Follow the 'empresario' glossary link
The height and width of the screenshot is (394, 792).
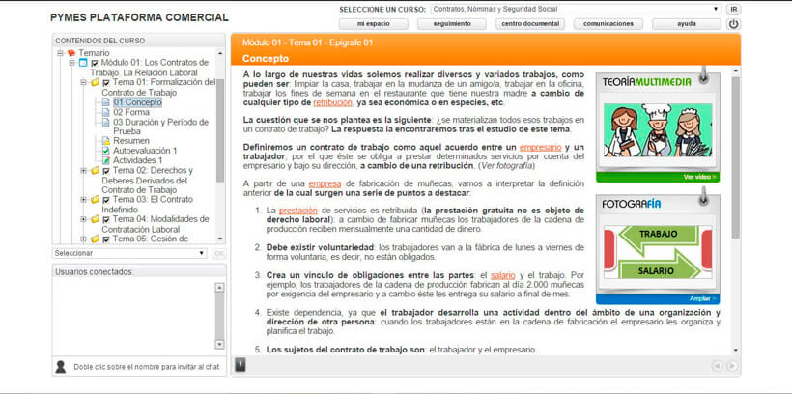541,148
